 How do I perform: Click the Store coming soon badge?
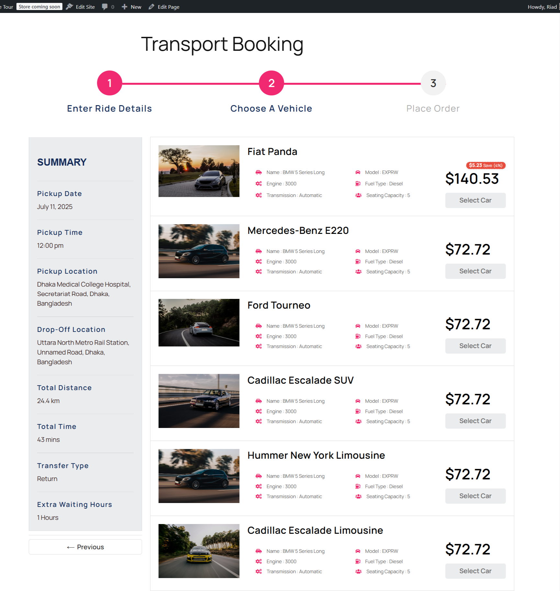click(x=39, y=7)
